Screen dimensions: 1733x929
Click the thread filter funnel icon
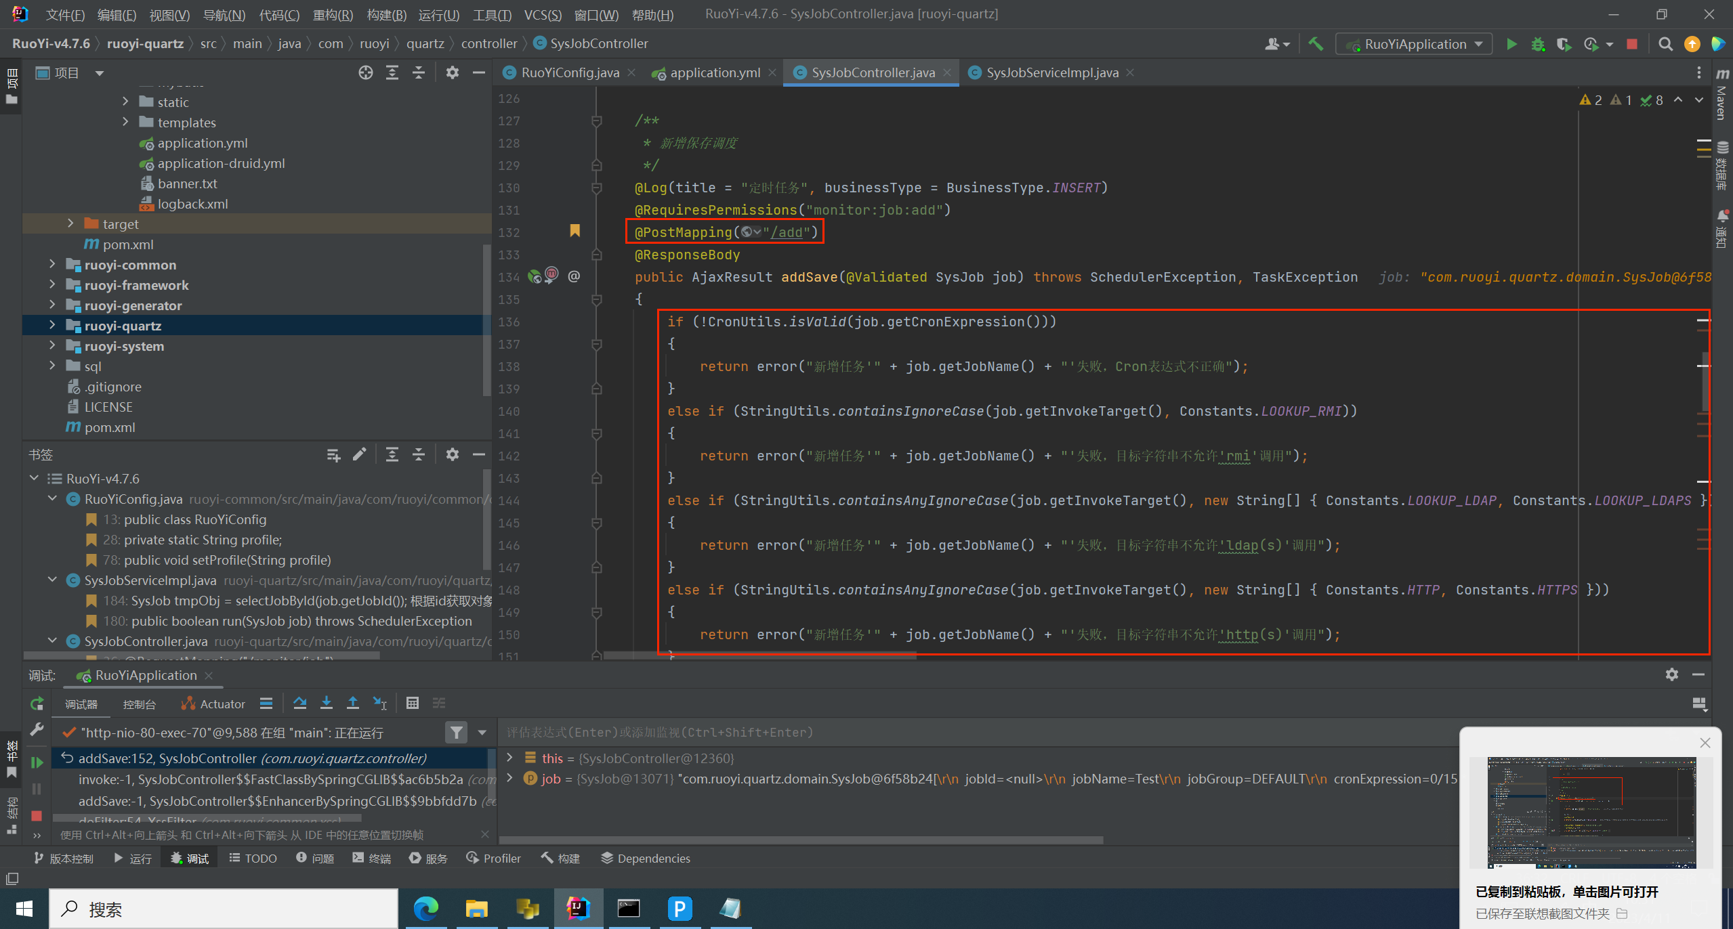[x=457, y=732]
